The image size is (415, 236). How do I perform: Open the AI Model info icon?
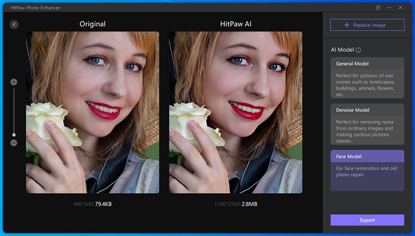tap(358, 50)
